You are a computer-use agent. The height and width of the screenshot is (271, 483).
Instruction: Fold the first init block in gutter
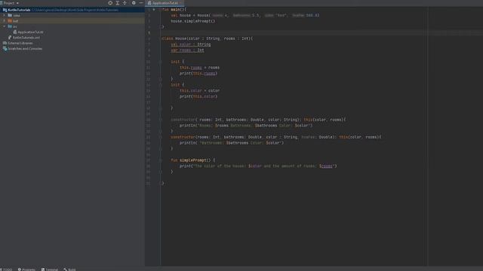(161, 62)
